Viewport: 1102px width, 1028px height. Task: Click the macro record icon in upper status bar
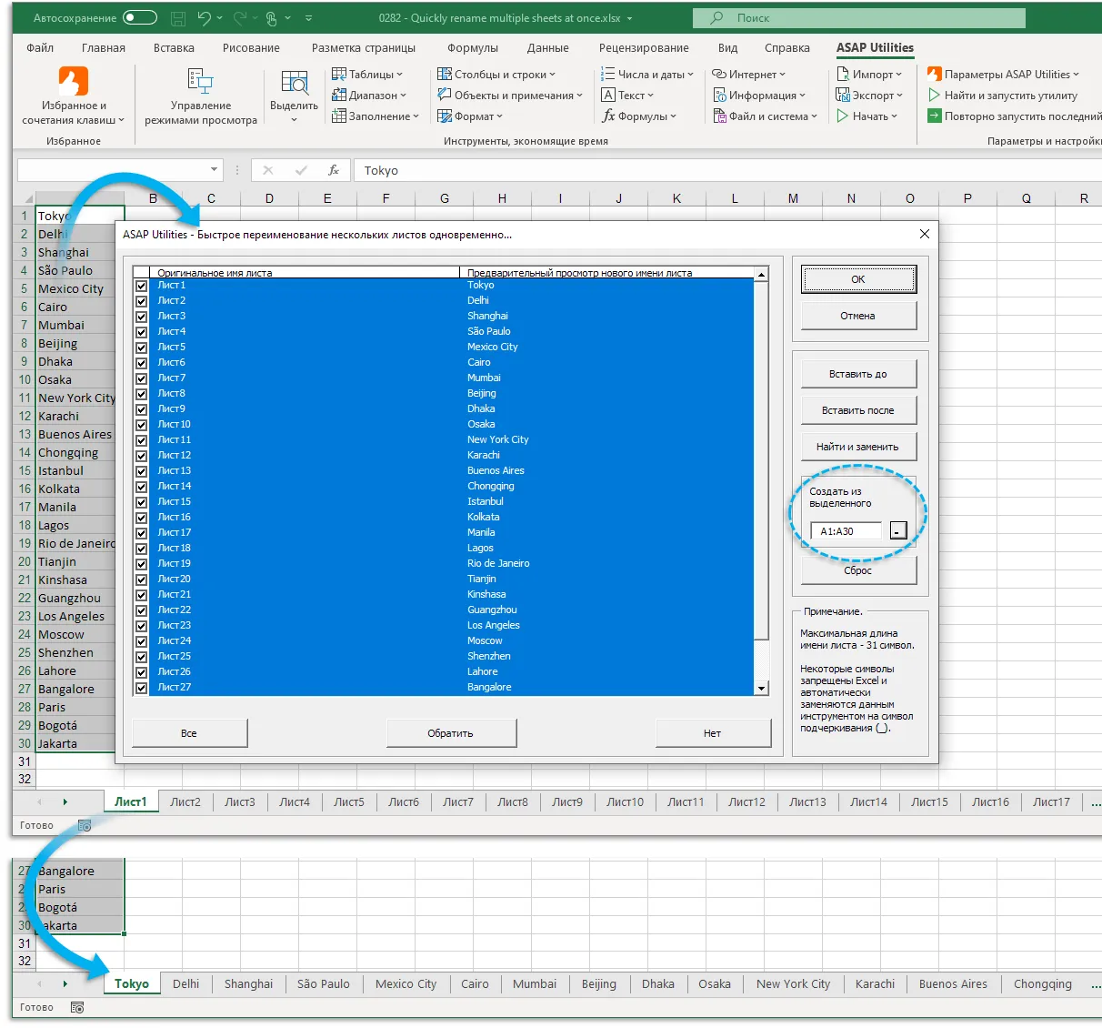pos(85,826)
